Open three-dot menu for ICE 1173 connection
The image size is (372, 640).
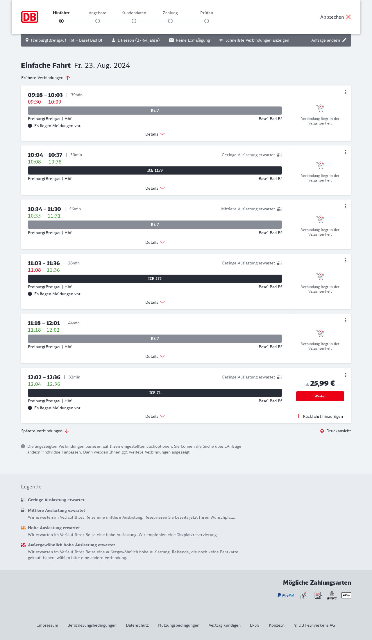pyautogui.click(x=346, y=152)
